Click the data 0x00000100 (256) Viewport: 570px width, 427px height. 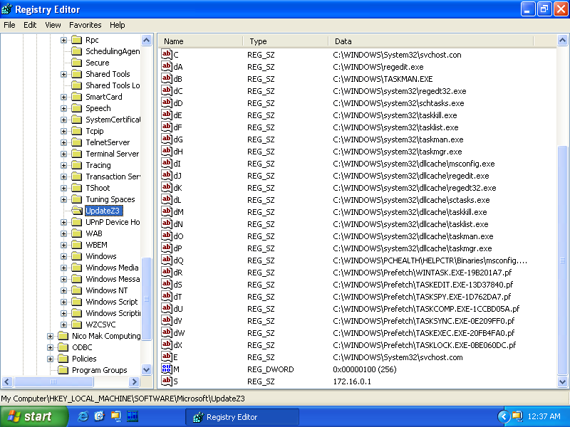(x=365, y=369)
